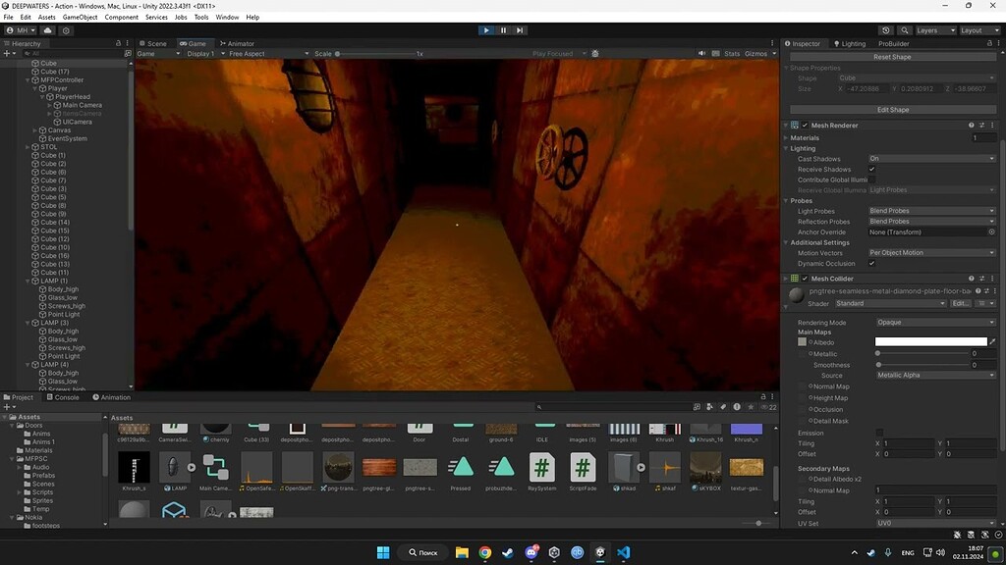
Task: Open Visual Studio Code from the taskbar
Action: click(622, 552)
